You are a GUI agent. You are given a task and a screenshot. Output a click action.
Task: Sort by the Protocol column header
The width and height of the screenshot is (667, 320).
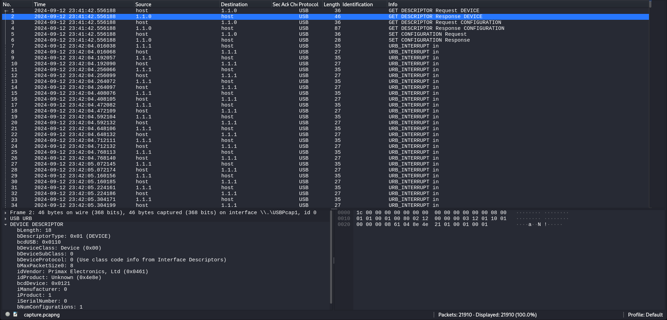click(x=308, y=5)
